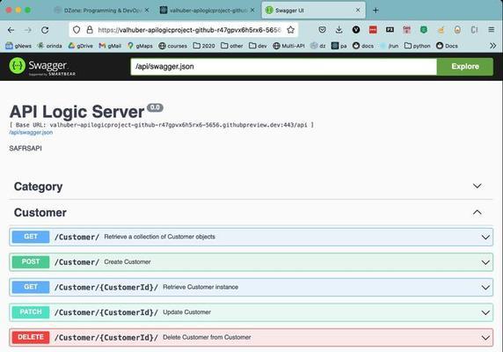The height and width of the screenshot is (352, 503).
Task: Click the POST method badge
Action: tap(31, 262)
